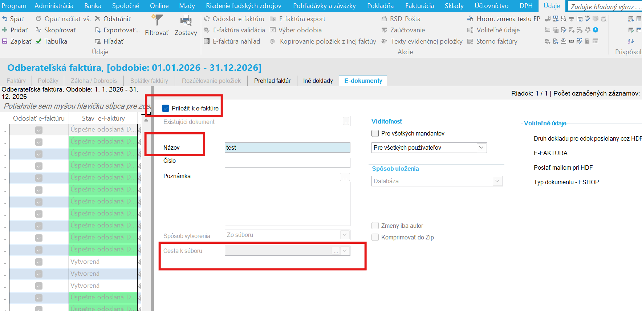Click Hľadať search button in toolbar
Viewport: 642px width, 311px height.
pyautogui.click(x=109, y=41)
